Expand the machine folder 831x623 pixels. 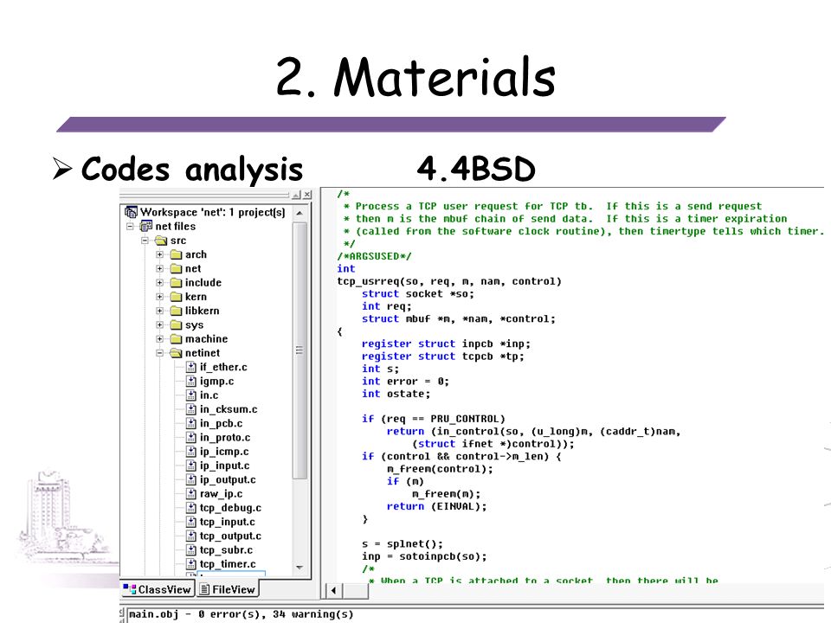coord(160,339)
